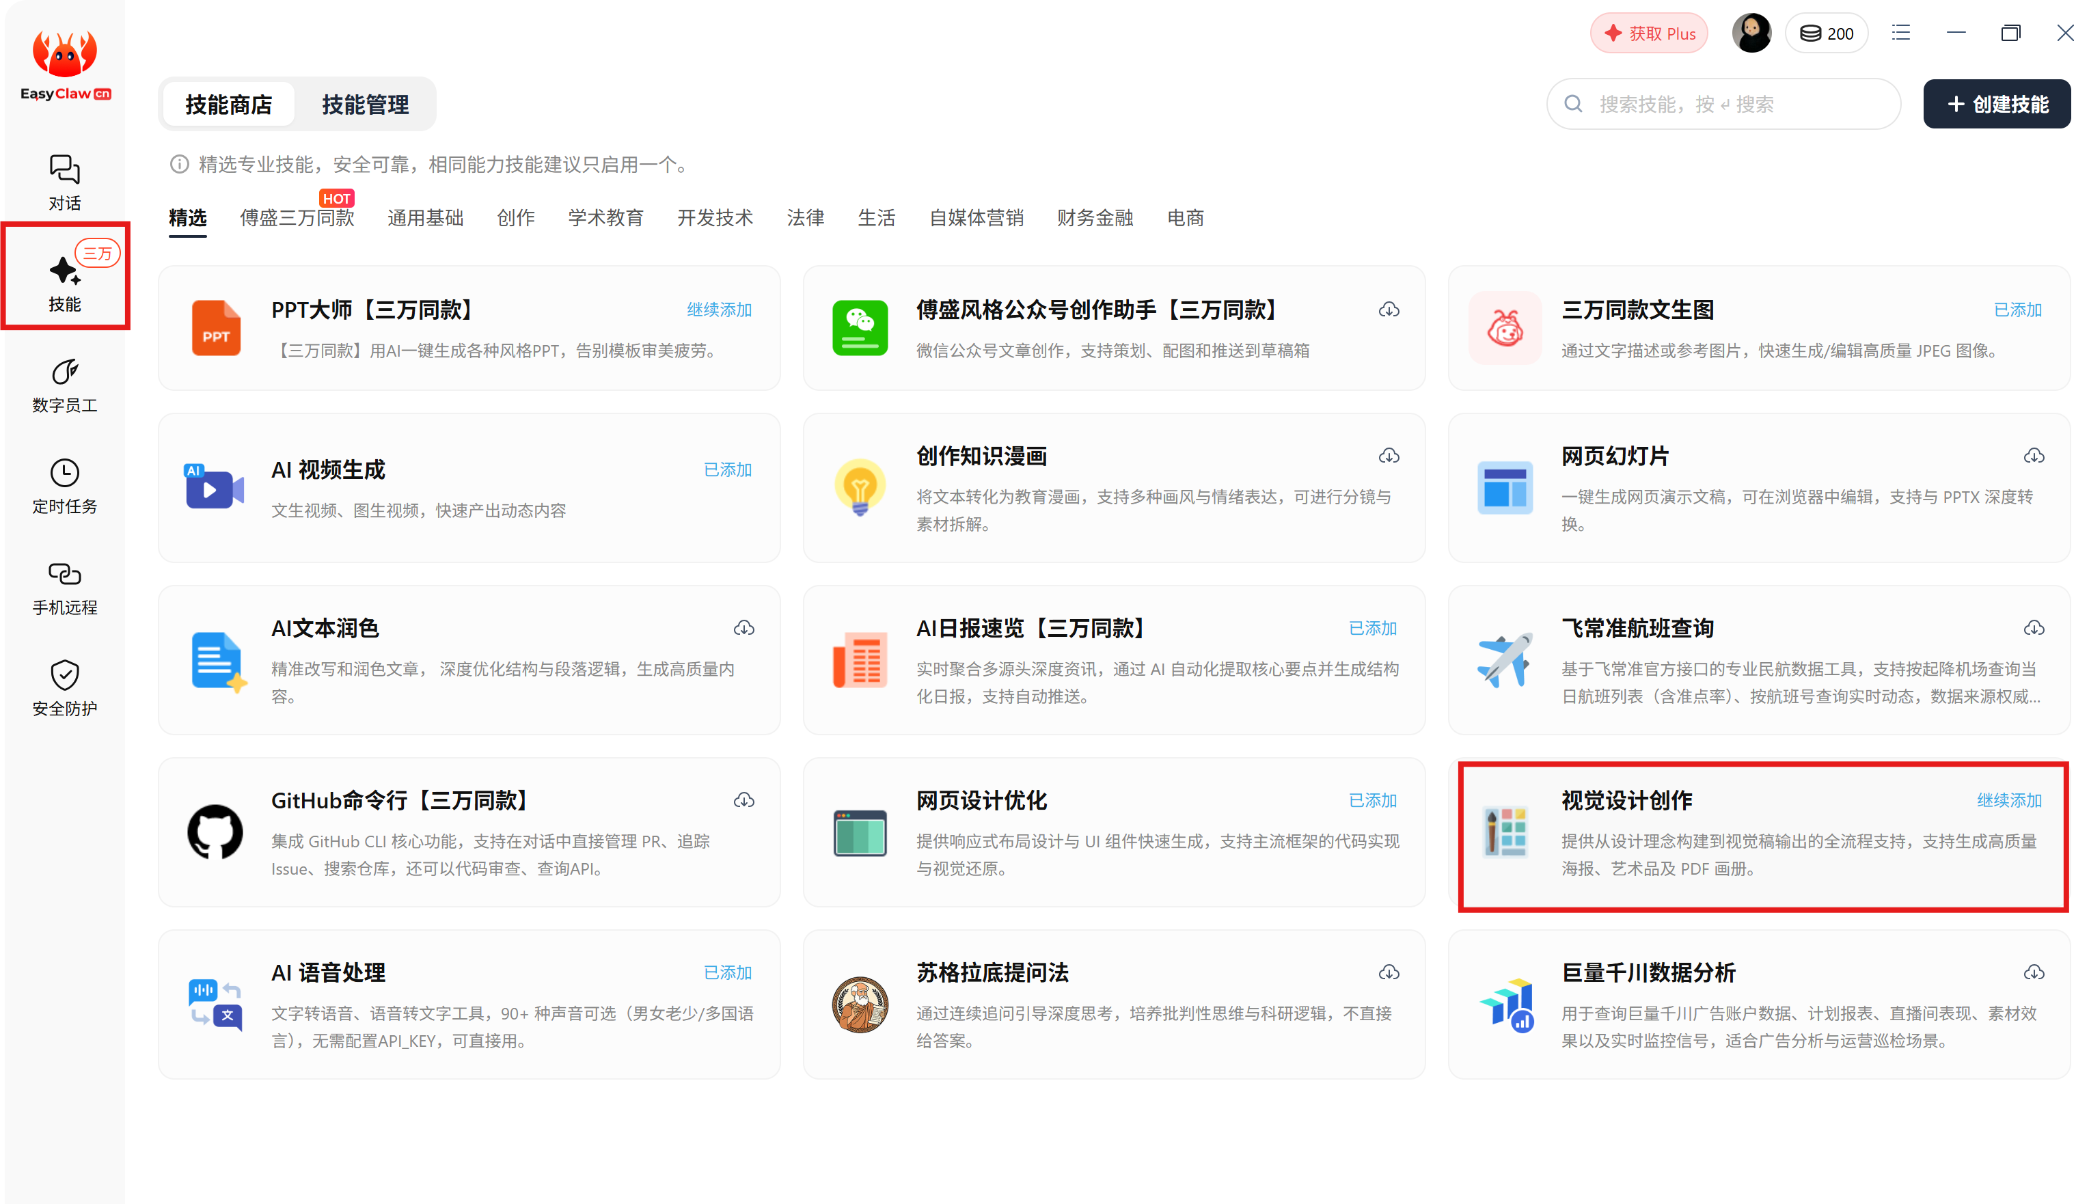Image resolution: width=2089 pixels, height=1204 pixels.
Task: Click the AI 语音处理 speech translation icon
Action: click(x=215, y=1004)
